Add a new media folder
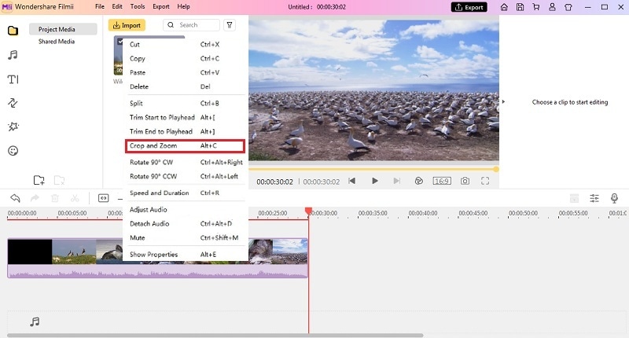Screen dimensions: 629x338 click(39, 180)
